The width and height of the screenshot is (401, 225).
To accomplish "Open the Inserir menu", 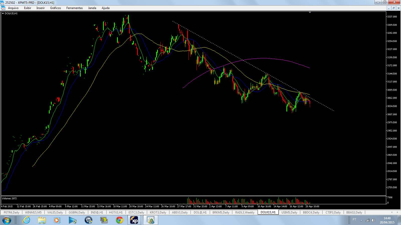I will point(40,8).
